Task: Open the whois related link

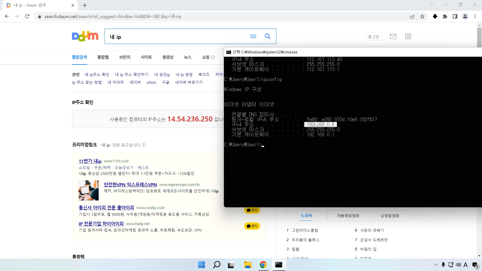Action: click(x=151, y=82)
